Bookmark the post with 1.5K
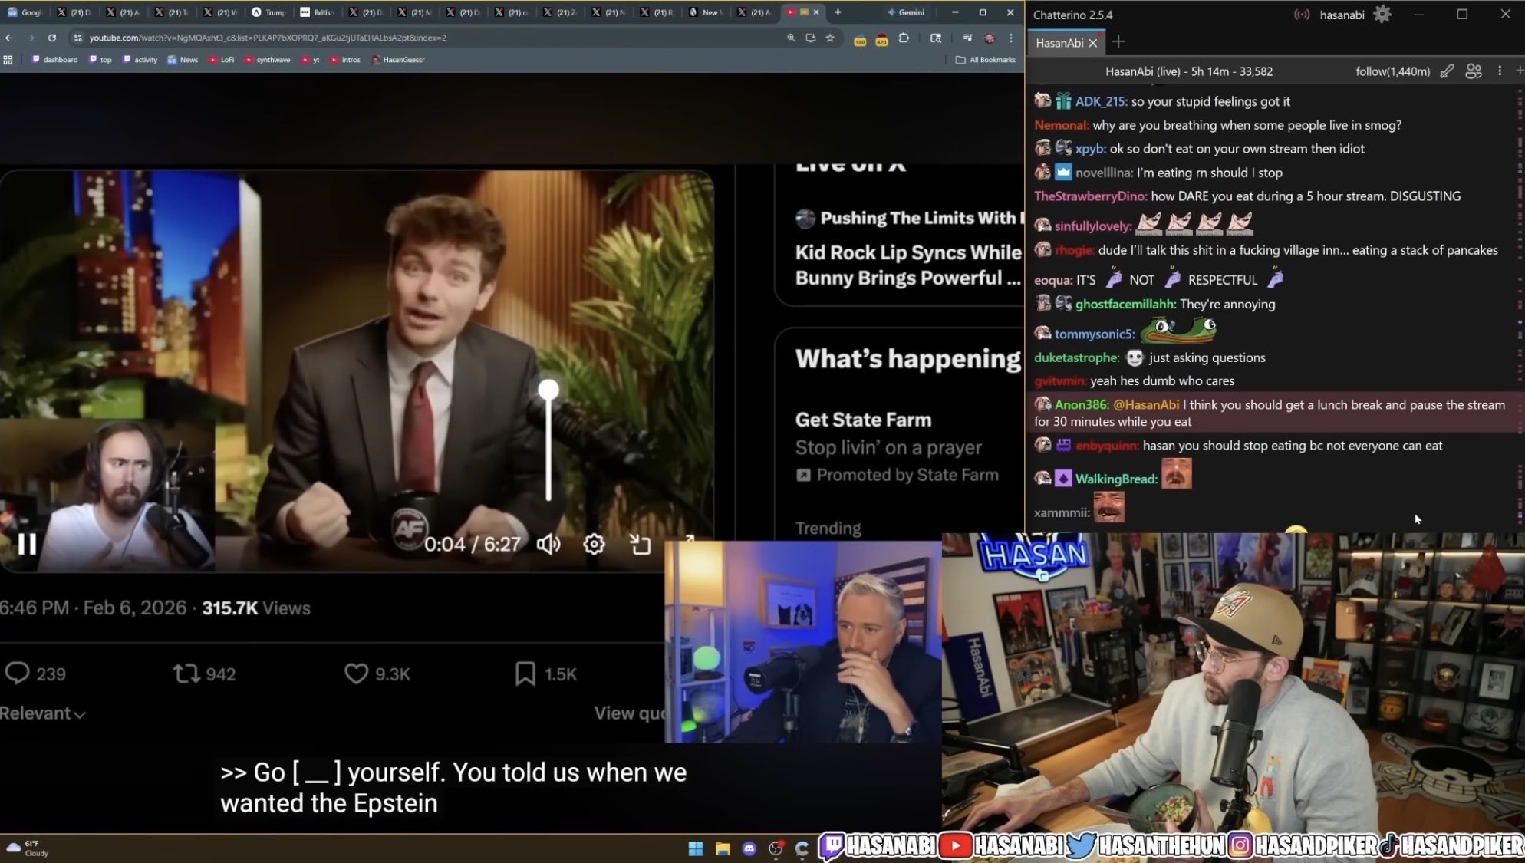This screenshot has width=1525, height=863. coord(525,674)
